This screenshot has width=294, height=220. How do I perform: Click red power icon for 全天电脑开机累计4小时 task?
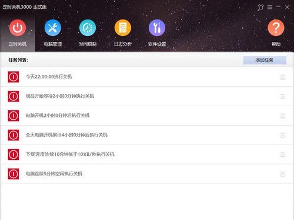(x=14, y=135)
